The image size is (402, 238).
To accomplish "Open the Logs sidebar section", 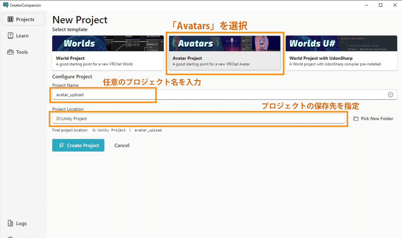I will pos(23,224).
